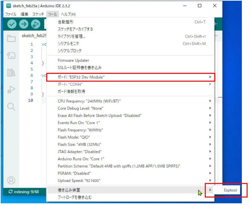
Task: Expand Arduino Runs On submenu
Action: [x=131, y=159]
